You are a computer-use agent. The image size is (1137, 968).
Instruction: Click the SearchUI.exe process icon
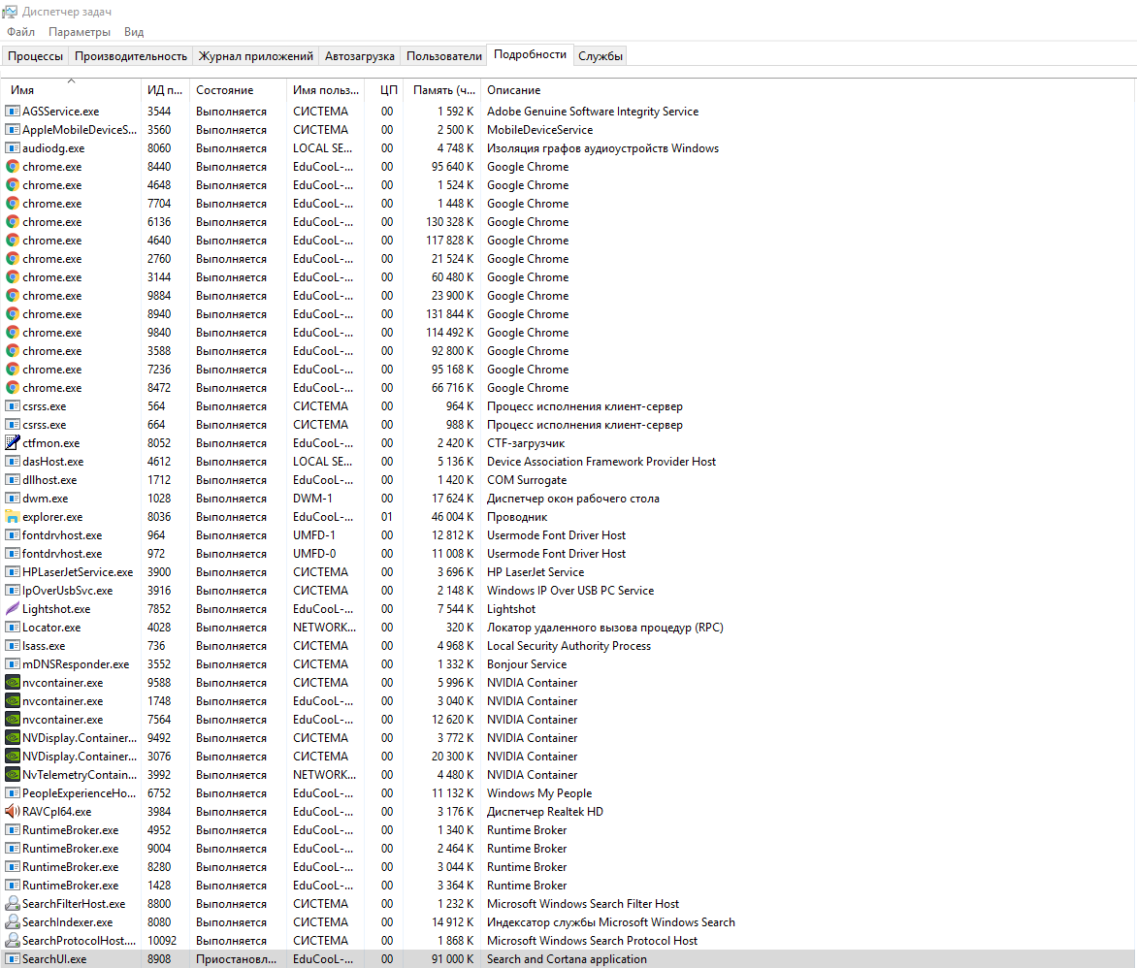[13, 958]
